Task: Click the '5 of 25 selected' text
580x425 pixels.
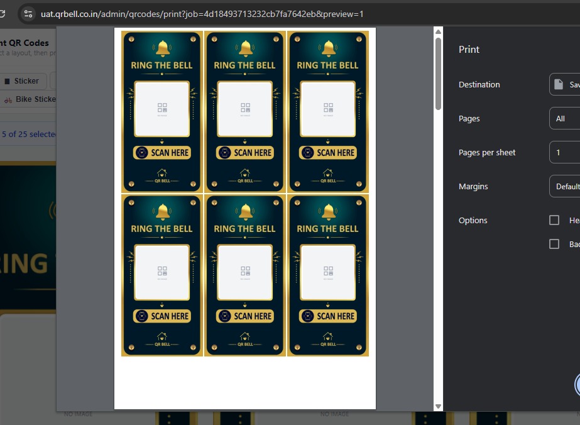Action: 29,134
